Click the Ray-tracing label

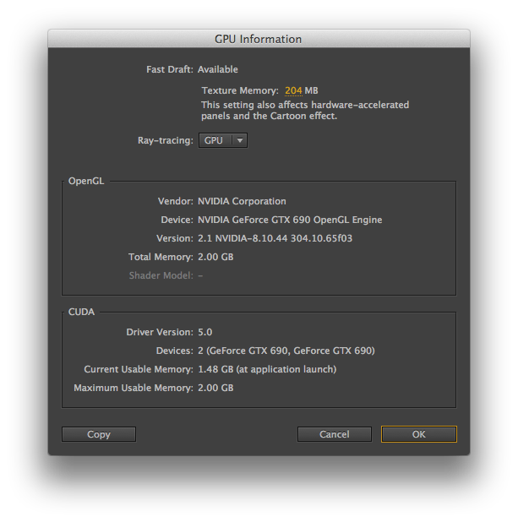[166, 140]
